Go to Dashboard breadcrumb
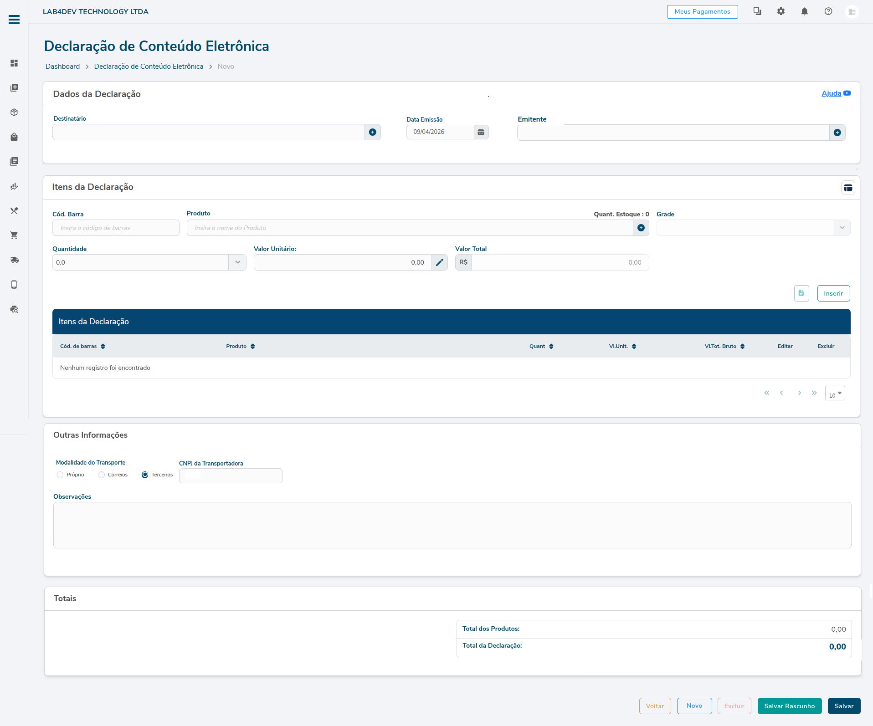The image size is (873, 726). point(62,66)
